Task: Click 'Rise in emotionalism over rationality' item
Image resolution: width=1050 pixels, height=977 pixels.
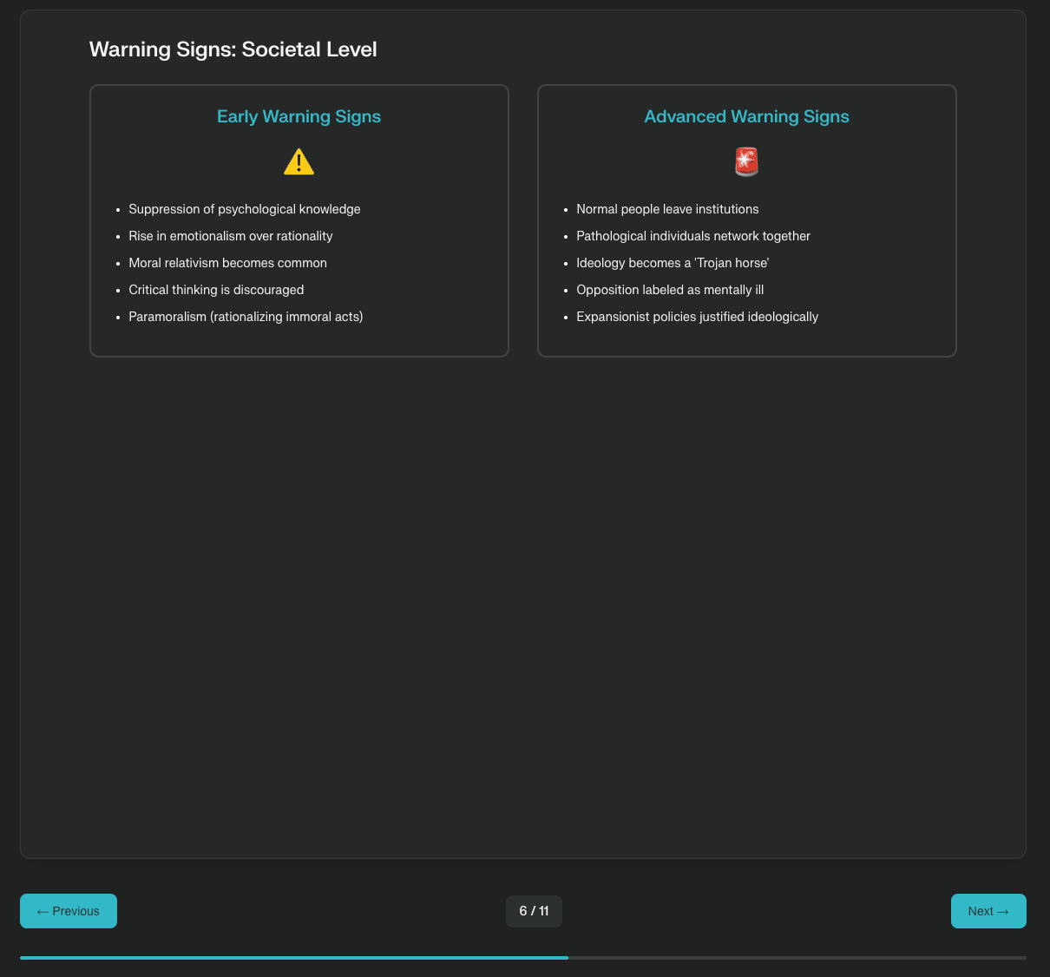Action: click(x=230, y=236)
